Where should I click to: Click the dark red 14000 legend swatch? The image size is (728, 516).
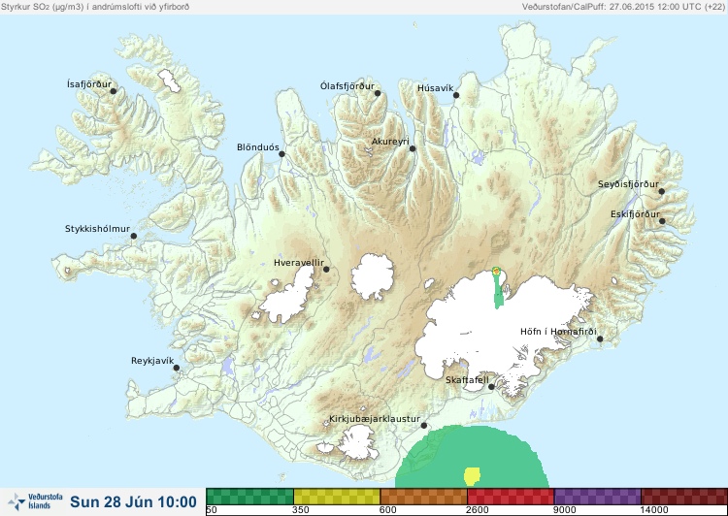coord(684,497)
